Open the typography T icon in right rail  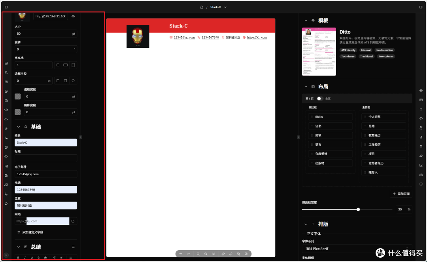pyautogui.click(x=421, y=109)
